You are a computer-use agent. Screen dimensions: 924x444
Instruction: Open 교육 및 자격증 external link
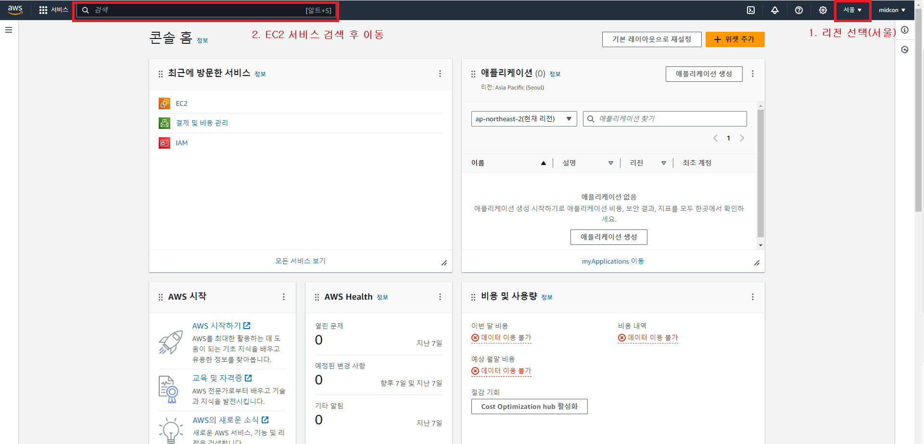point(222,378)
